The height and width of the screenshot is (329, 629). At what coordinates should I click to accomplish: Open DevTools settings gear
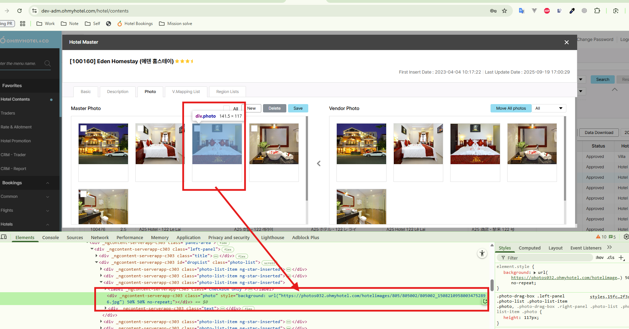pos(626,237)
